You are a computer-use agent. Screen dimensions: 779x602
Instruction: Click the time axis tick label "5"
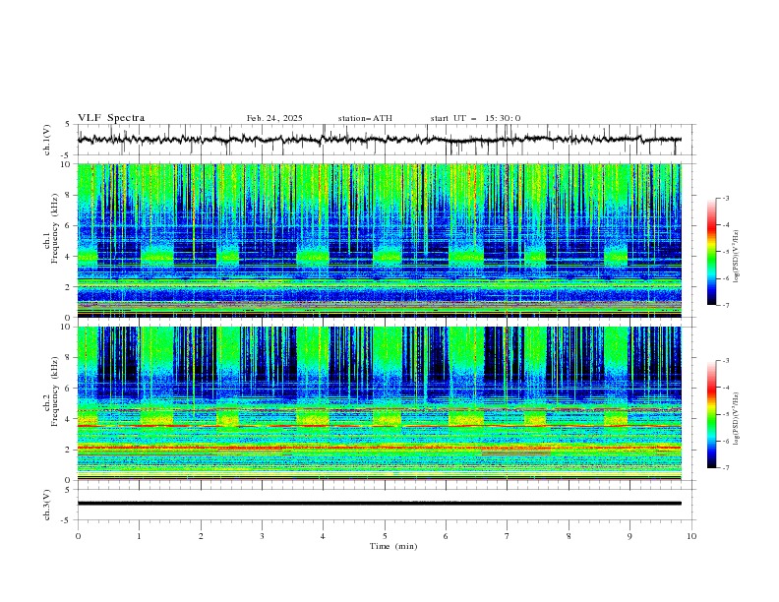point(385,536)
